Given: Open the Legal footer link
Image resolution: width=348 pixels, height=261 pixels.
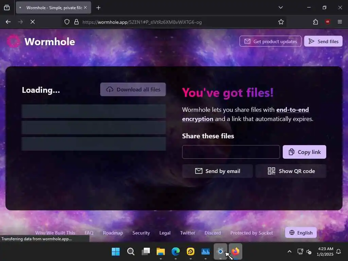Looking at the screenshot, I should [x=165, y=233].
